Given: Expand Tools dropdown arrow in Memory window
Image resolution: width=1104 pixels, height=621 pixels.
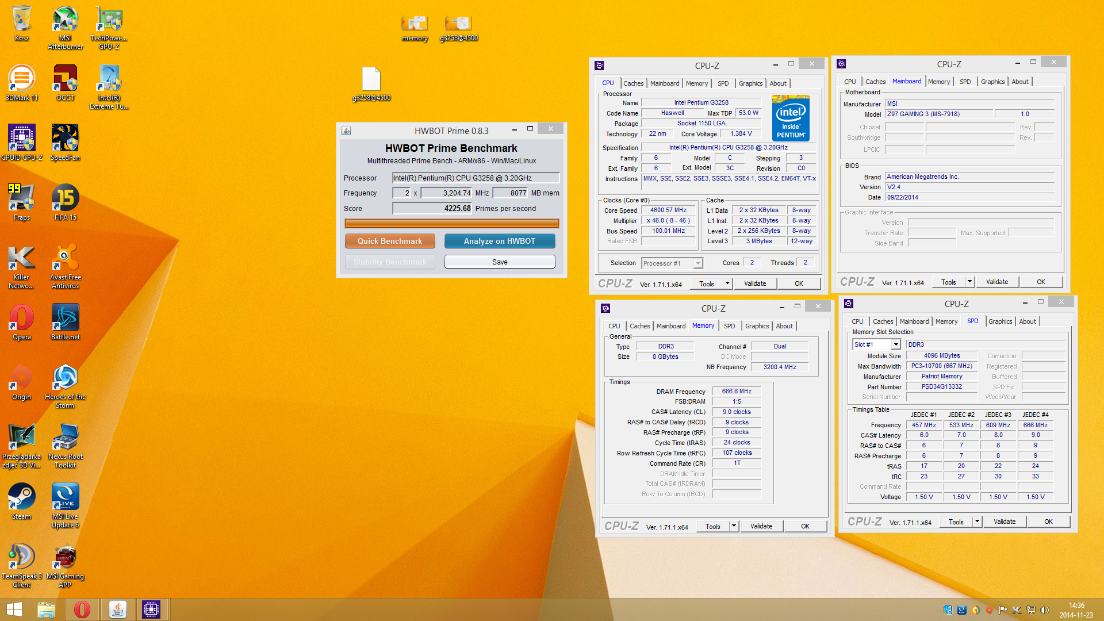Looking at the screenshot, I should 734,526.
